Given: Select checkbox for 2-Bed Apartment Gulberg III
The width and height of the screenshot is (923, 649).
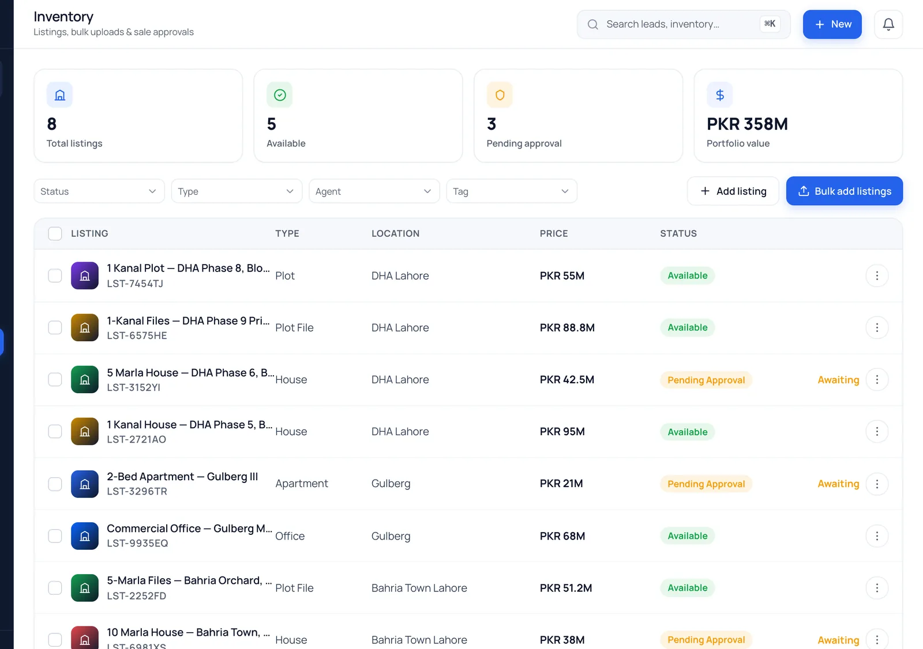Looking at the screenshot, I should point(55,484).
